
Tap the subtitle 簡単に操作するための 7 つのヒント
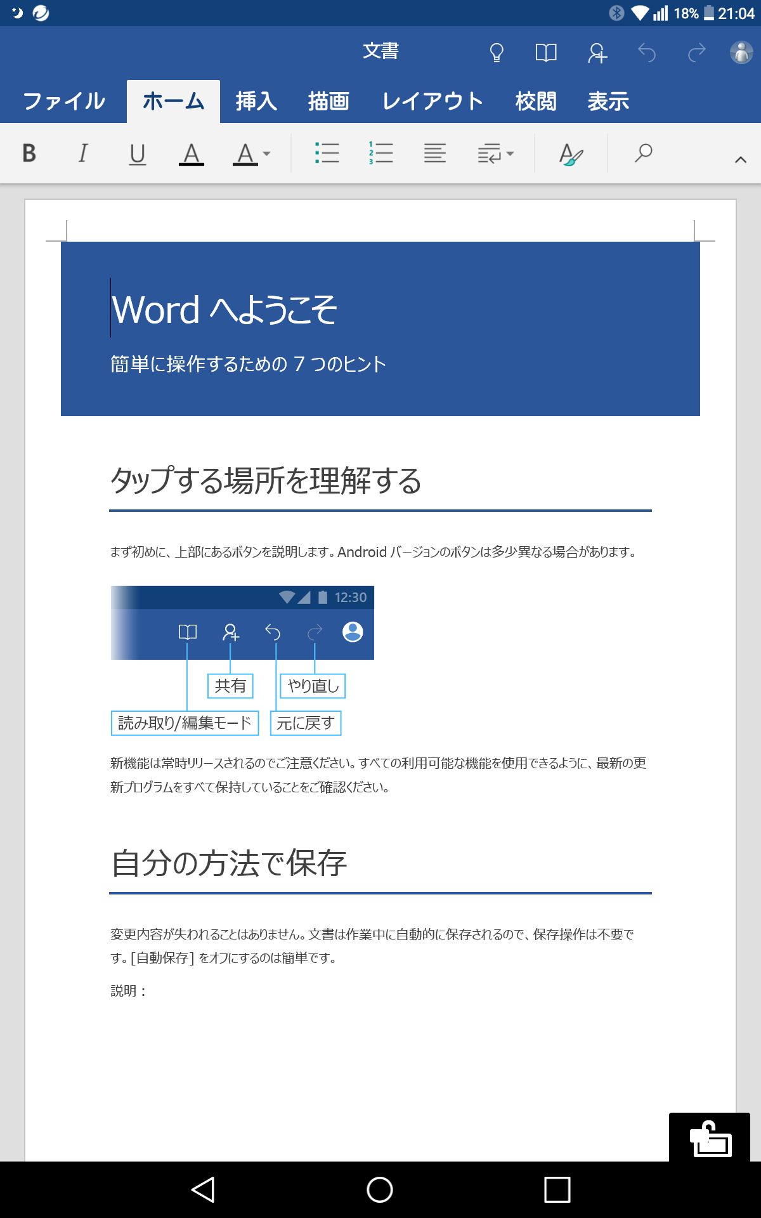[248, 364]
